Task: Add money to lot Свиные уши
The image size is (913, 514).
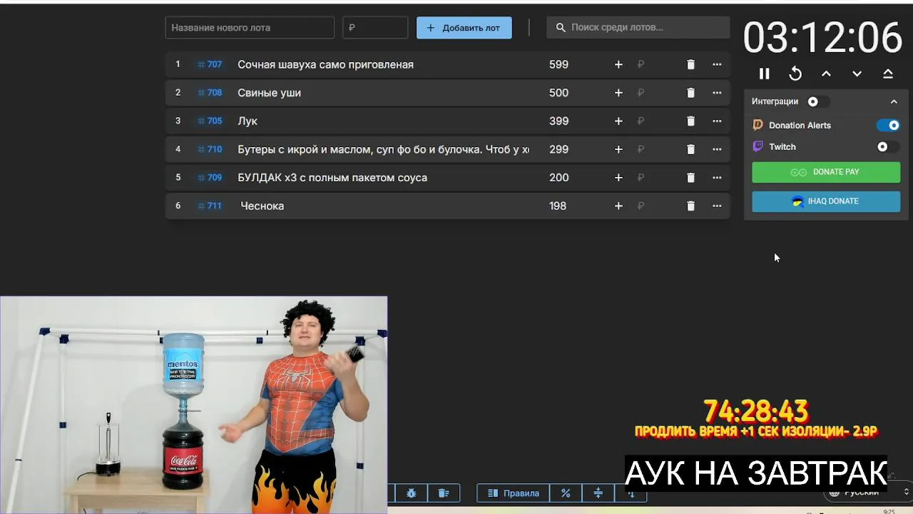Action: point(618,93)
